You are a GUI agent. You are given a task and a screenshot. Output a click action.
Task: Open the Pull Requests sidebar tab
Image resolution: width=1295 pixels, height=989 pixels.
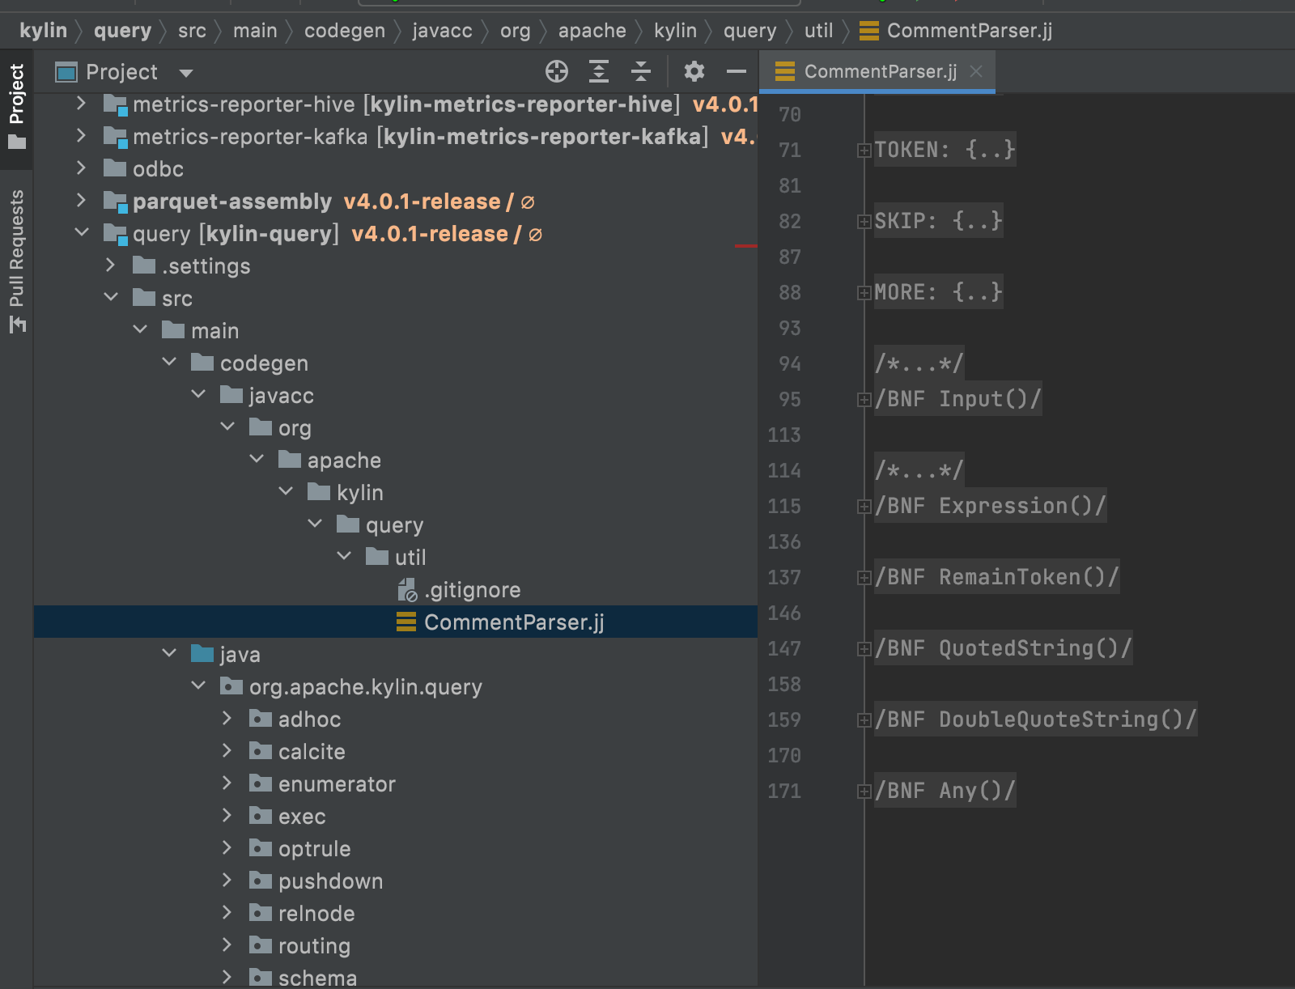point(16,261)
